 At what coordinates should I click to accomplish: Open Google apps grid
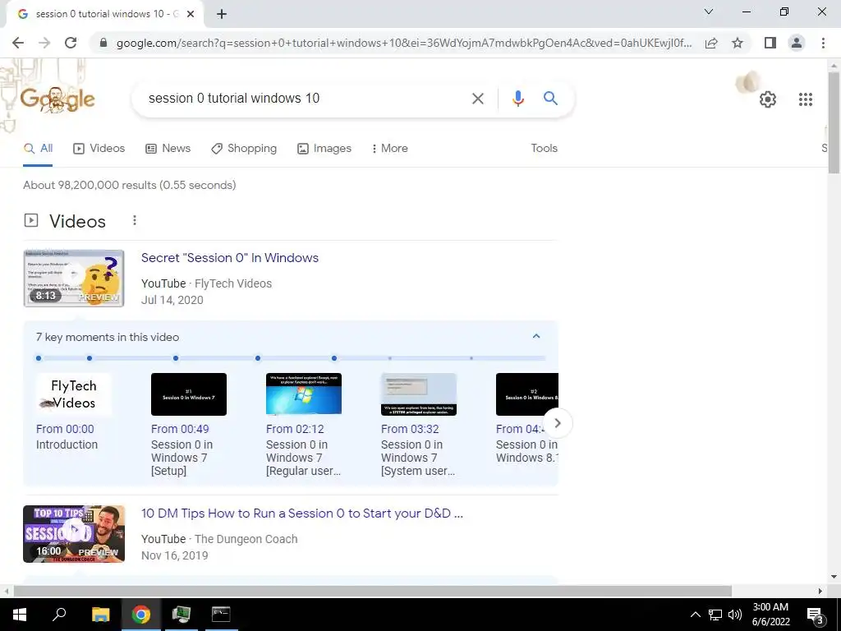805,99
